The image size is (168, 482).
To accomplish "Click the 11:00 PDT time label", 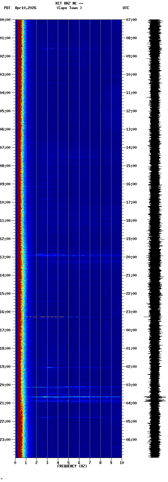I will coord(5,221).
